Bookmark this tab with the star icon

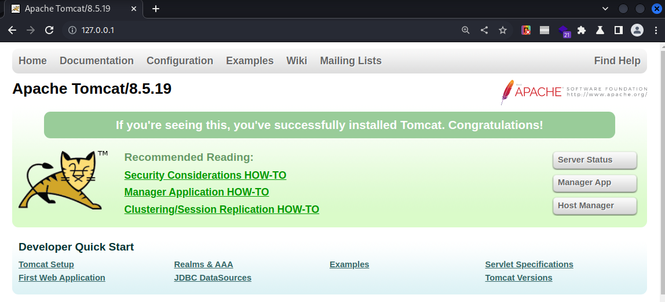click(x=503, y=30)
